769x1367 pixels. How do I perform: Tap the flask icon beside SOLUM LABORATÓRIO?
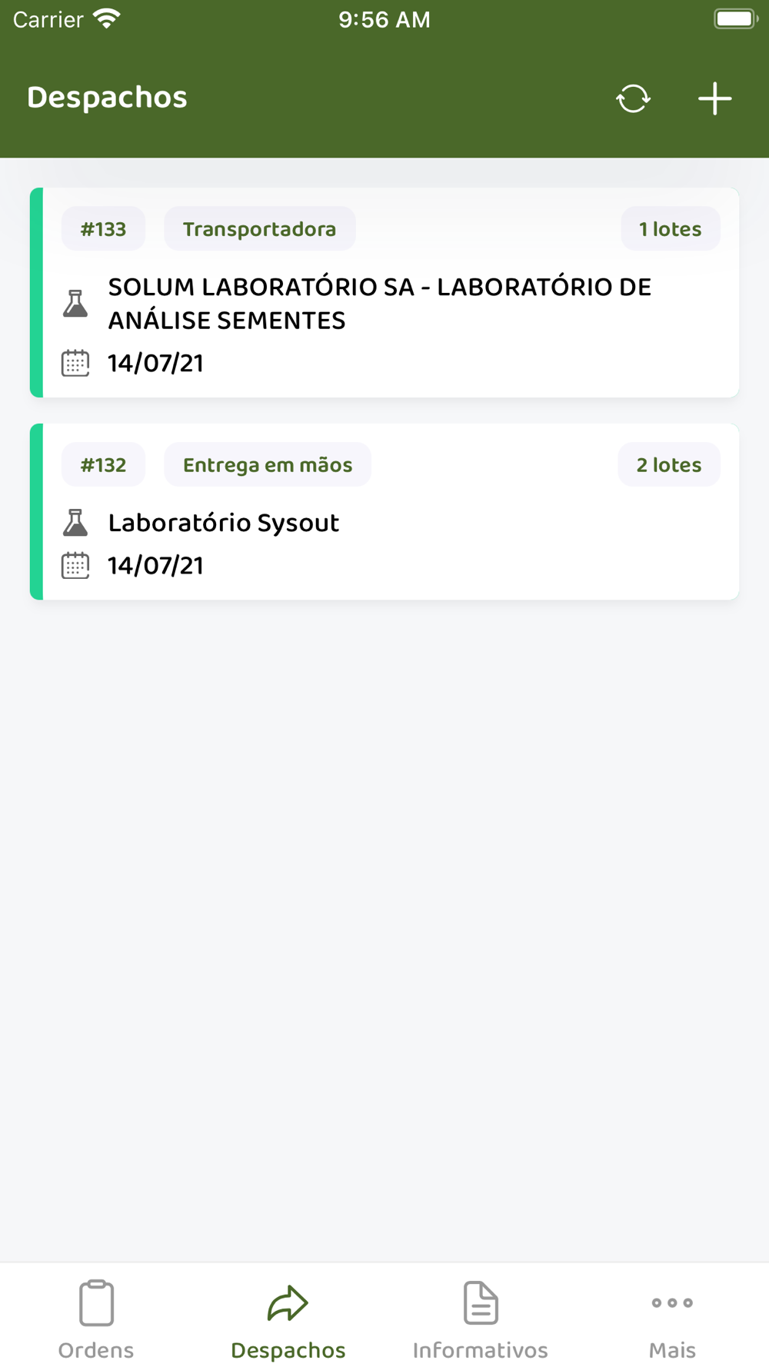[75, 304]
